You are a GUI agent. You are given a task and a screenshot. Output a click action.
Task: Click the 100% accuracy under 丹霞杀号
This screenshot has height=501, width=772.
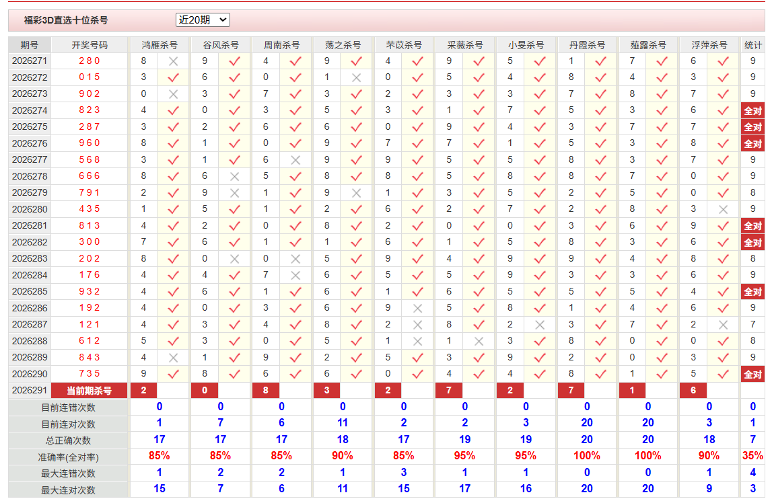pyautogui.click(x=587, y=456)
